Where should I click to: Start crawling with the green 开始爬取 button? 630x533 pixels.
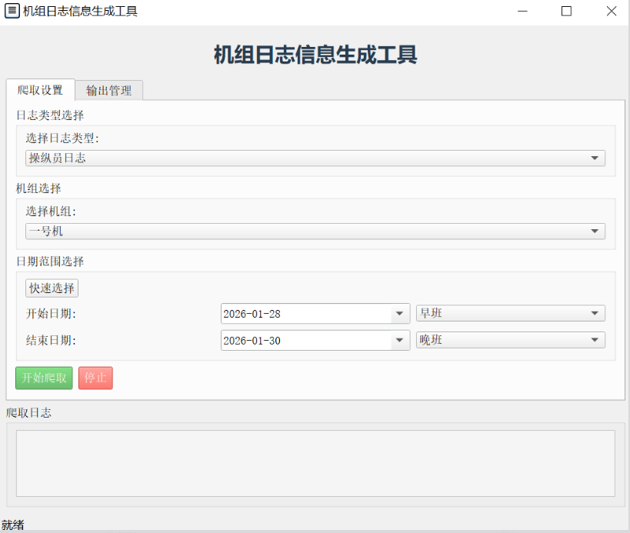click(44, 378)
